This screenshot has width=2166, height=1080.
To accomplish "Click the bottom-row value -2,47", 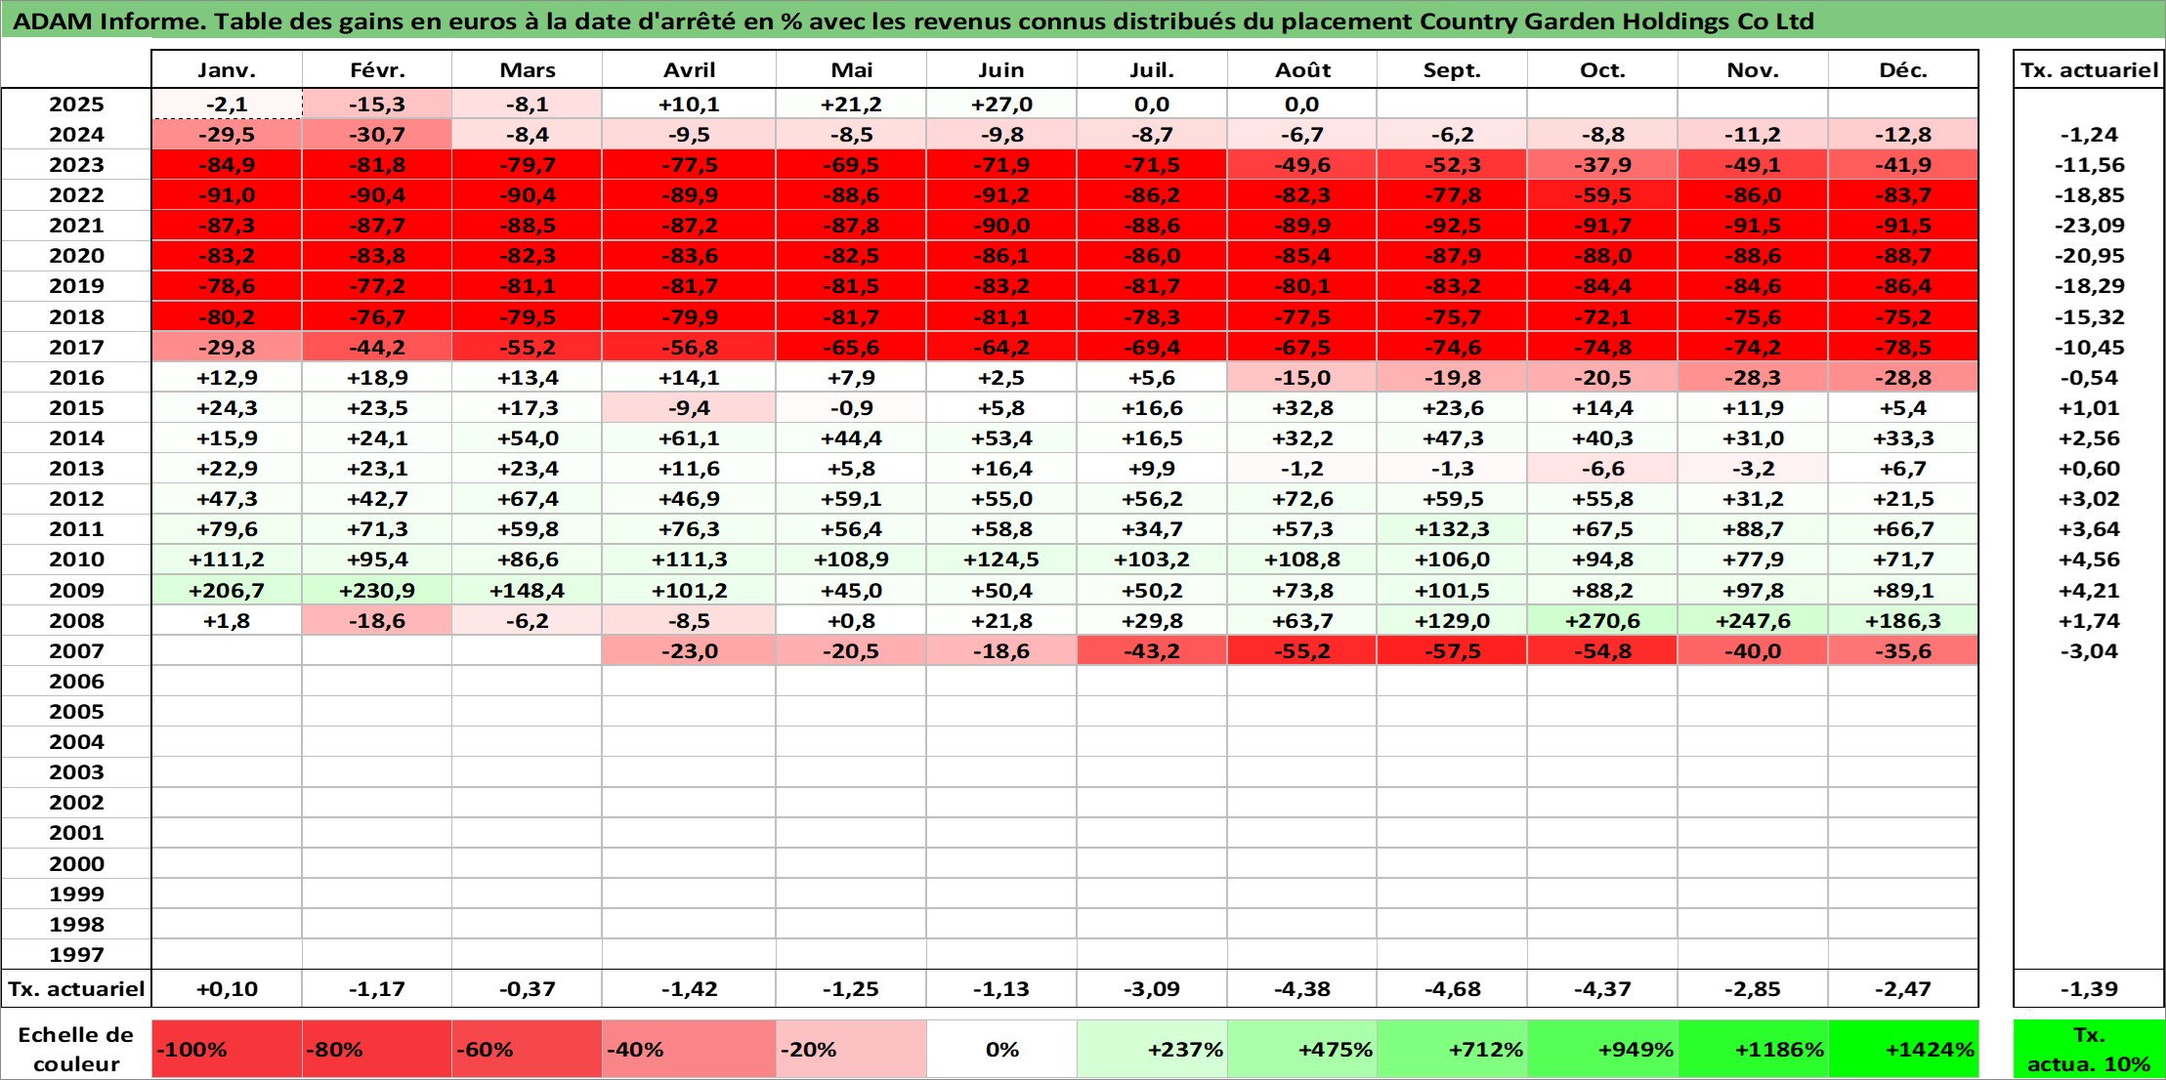I will pyautogui.click(x=1903, y=989).
